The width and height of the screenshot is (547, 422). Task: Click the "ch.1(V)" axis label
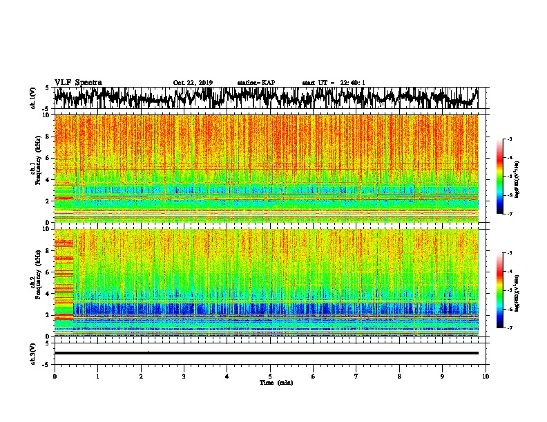[32, 98]
